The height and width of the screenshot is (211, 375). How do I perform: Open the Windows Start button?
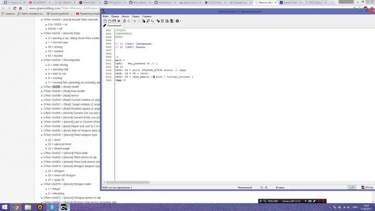(x=5, y=207)
